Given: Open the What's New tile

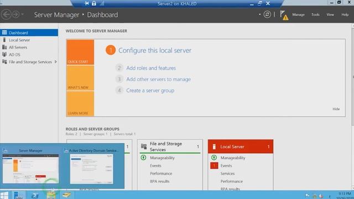Looking at the screenshot, I should click(80, 78).
